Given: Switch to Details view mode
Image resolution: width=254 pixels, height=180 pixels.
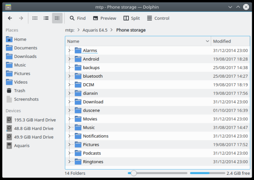Looking at the screenshot, I should tap(57, 18).
